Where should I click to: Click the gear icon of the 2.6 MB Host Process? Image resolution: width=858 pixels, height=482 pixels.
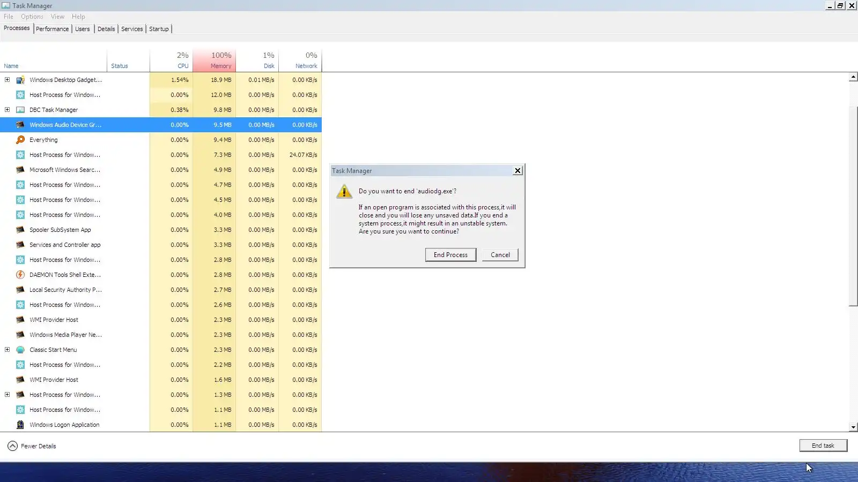tap(20, 305)
